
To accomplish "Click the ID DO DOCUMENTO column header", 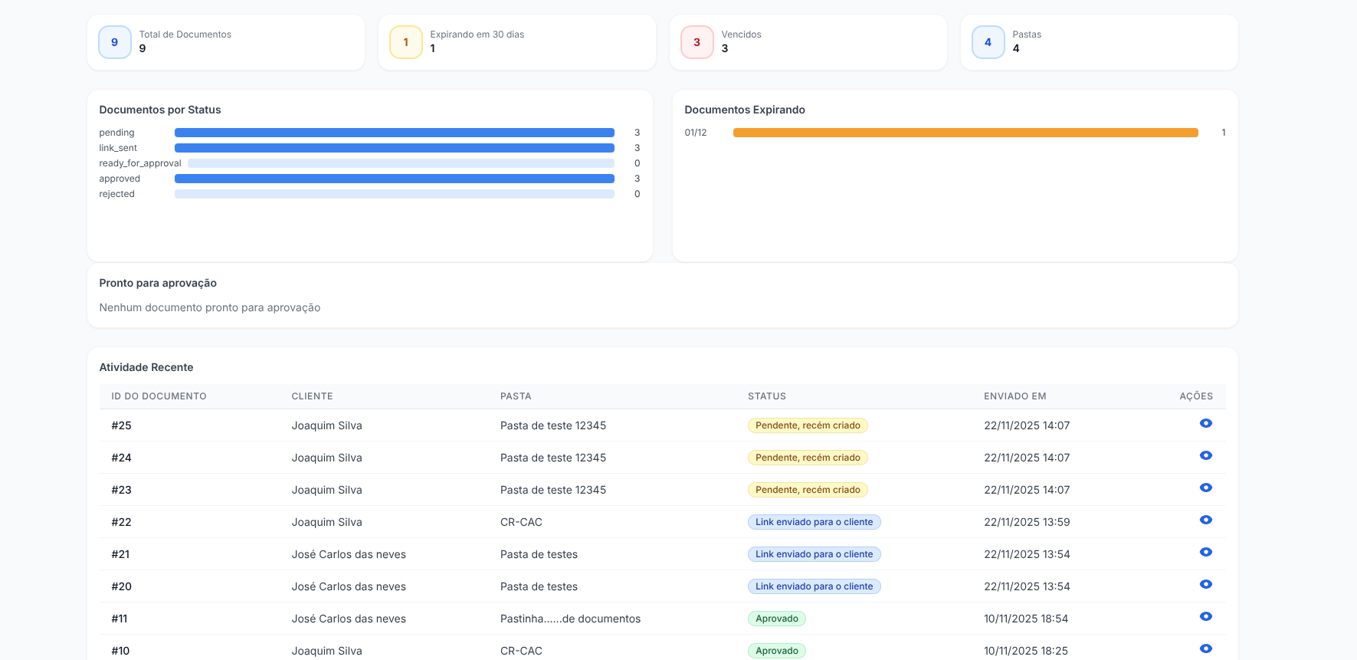I will pyautogui.click(x=159, y=396).
